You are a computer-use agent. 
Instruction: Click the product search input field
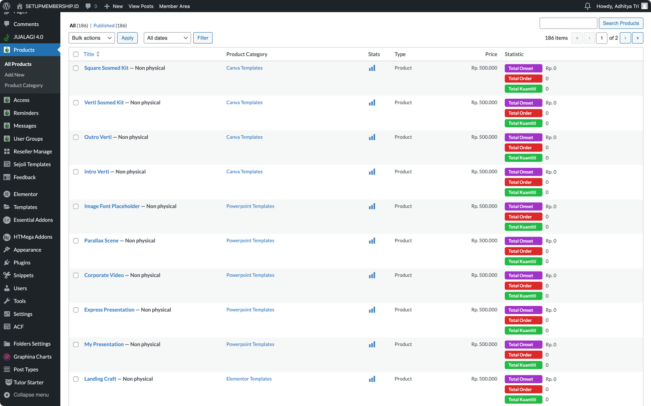568,23
